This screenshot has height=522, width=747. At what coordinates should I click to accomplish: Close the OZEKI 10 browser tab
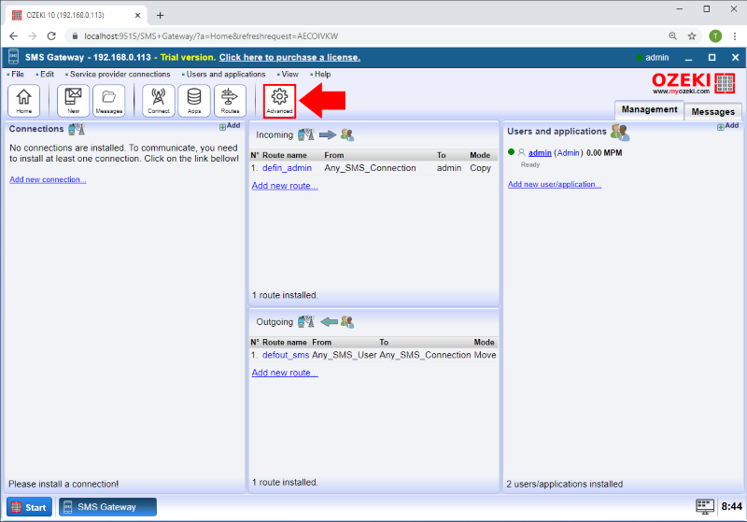coord(137,15)
